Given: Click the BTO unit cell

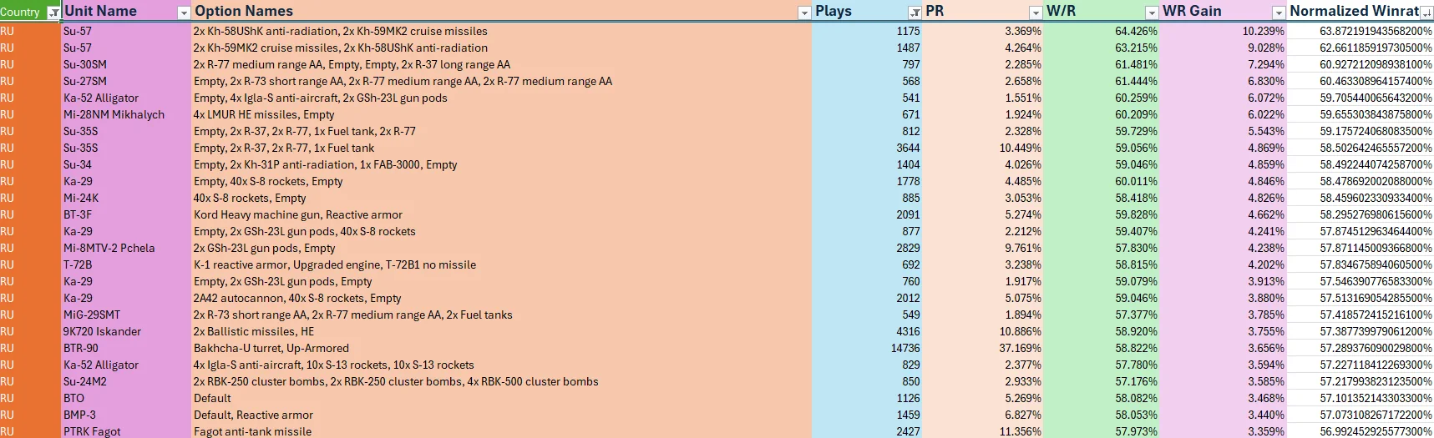Looking at the screenshot, I should [126, 398].
